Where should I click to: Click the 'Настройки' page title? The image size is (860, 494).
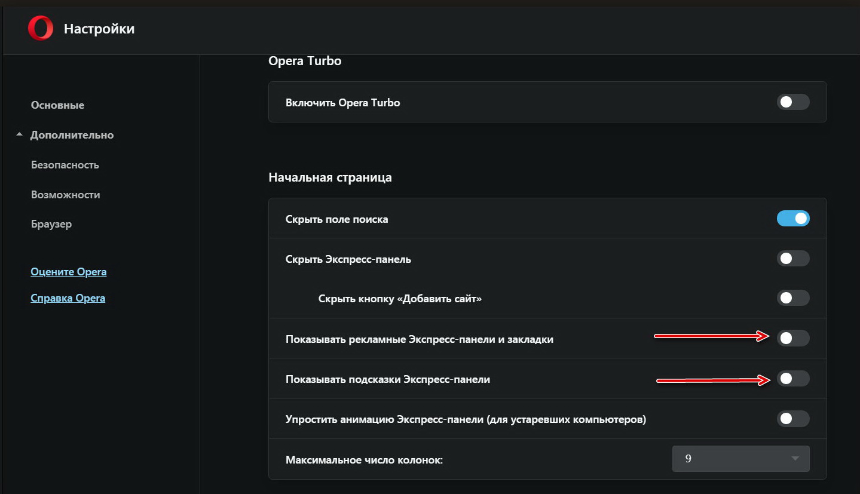(99, 29)
